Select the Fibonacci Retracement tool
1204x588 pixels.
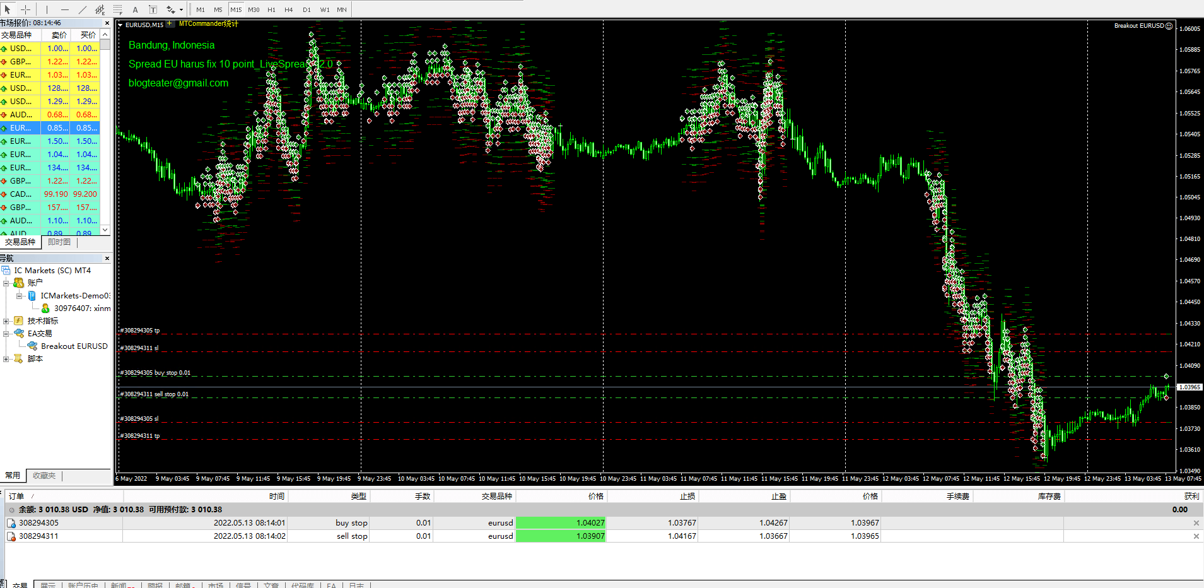tap(117, 9)
